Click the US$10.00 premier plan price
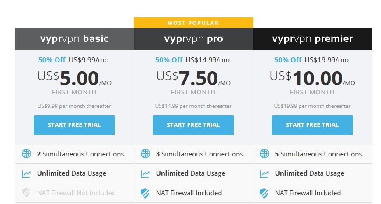The width and height of the screenshot is (381, 204). click(312, 79)
